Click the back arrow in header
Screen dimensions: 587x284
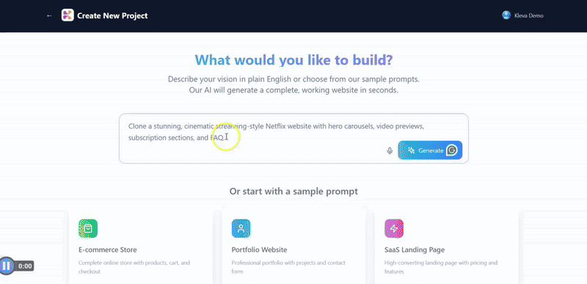pos(49,15)
